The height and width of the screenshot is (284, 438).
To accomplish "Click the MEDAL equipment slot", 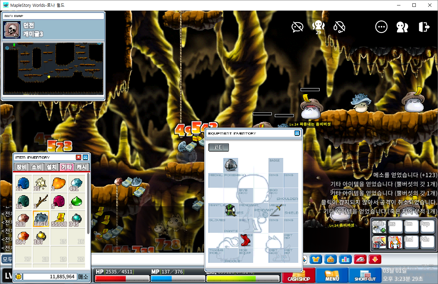I will (216, 180).
